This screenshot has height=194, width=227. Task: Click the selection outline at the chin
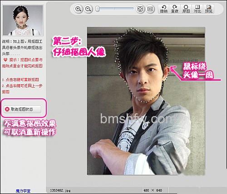click(x=146, y=102)
